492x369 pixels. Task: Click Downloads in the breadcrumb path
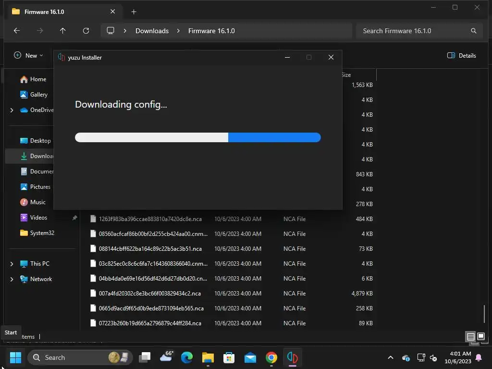pyautogui.click(x=152, y=31)
